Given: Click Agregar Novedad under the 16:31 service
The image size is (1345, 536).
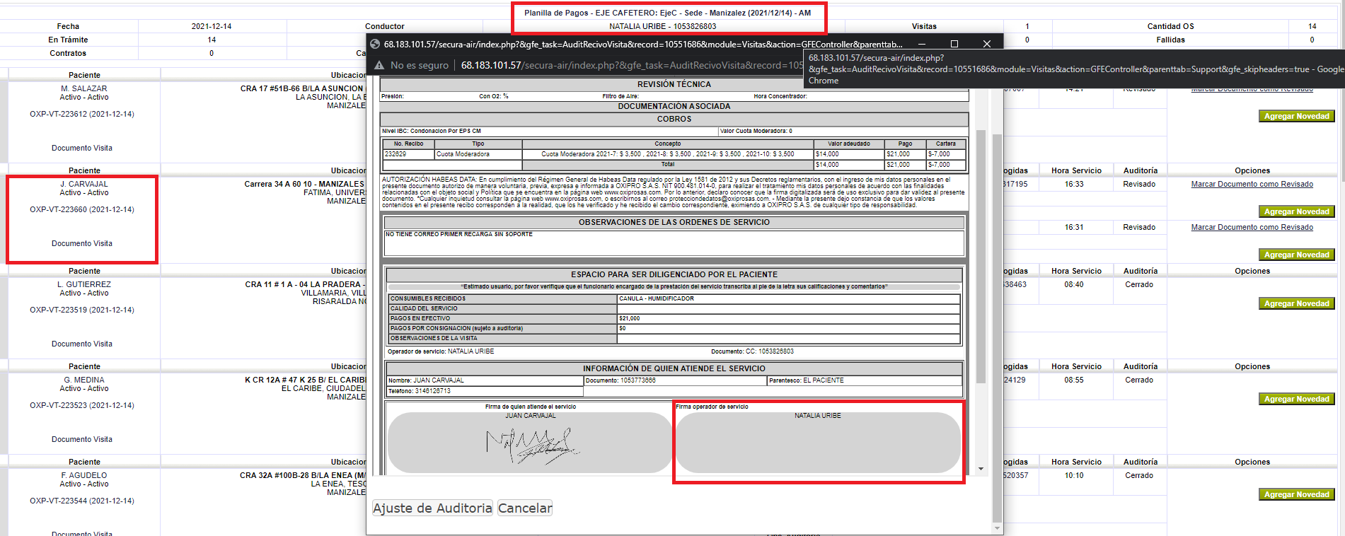Looking at the screenshot, I should click(1296, 255).
